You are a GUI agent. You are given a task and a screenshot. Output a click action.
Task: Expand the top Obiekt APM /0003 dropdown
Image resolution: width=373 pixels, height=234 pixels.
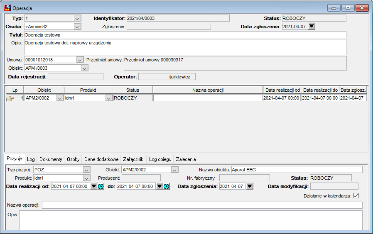point(84,68)
